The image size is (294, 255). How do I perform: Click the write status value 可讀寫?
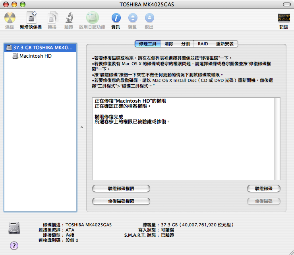[167, 230]
